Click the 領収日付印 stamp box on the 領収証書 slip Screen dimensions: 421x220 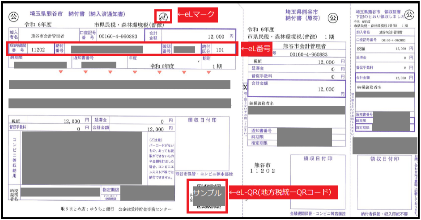click(384, 182)
